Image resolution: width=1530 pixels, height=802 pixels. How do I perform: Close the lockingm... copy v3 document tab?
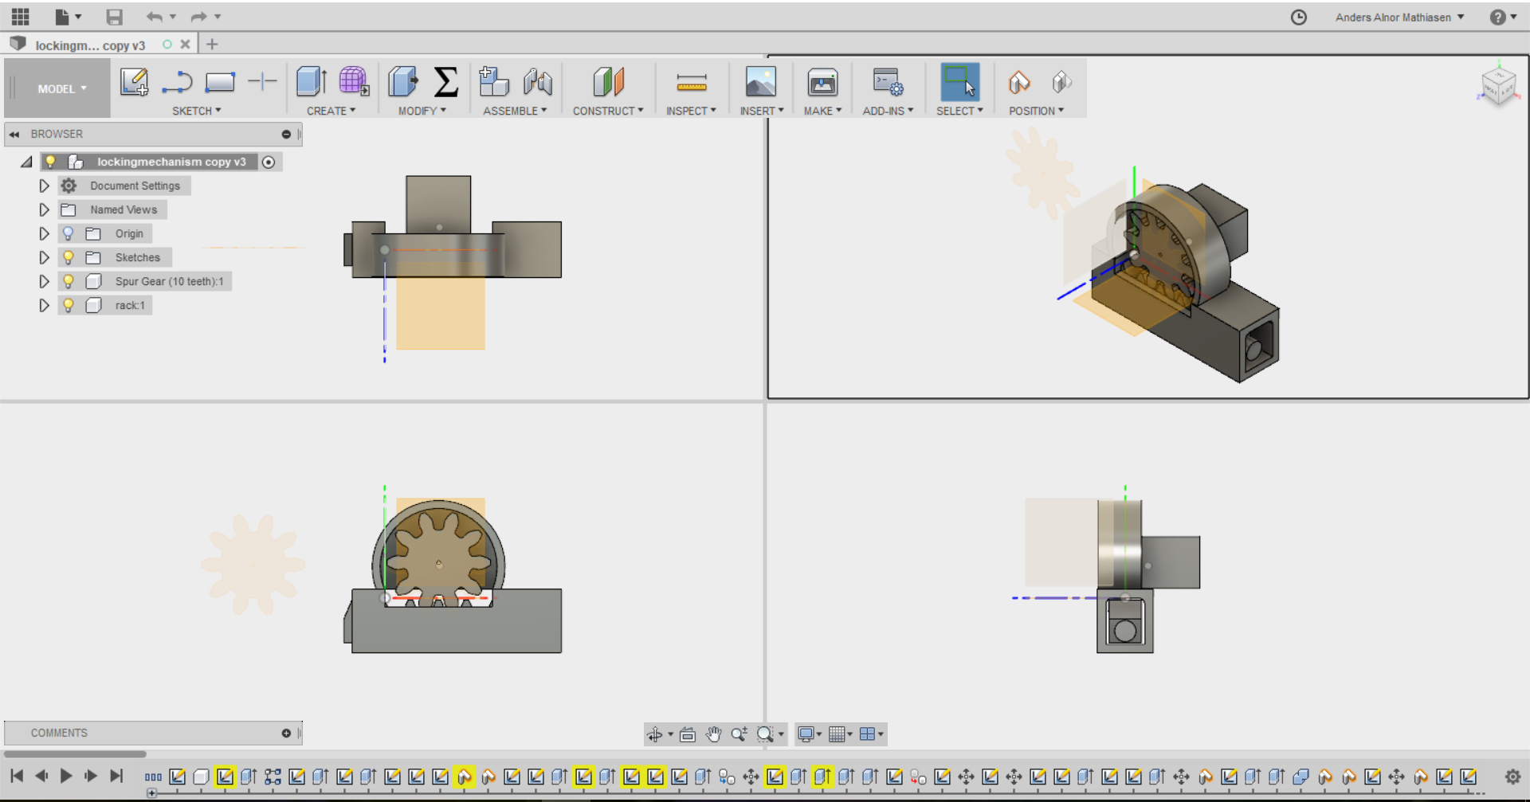(x=185, y=45)
